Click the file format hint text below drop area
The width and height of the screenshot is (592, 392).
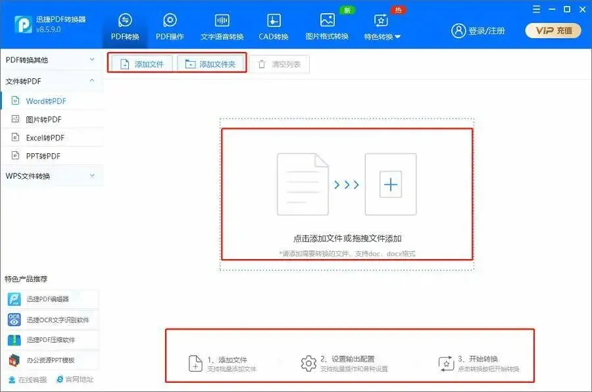347,253
